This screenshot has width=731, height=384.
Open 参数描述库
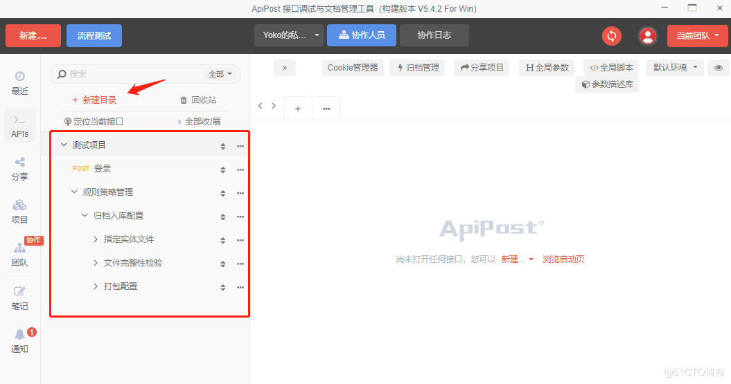click(607, 84)
